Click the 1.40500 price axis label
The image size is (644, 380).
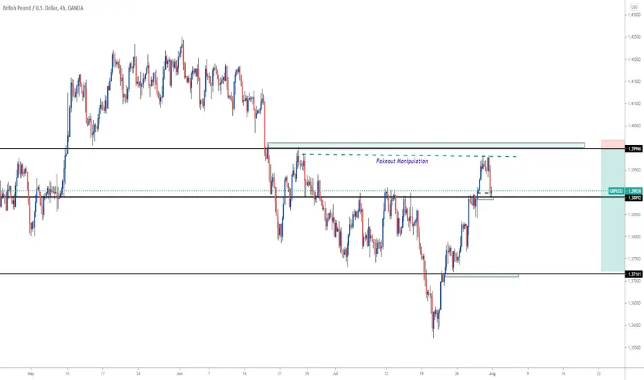tap(634, 126)
